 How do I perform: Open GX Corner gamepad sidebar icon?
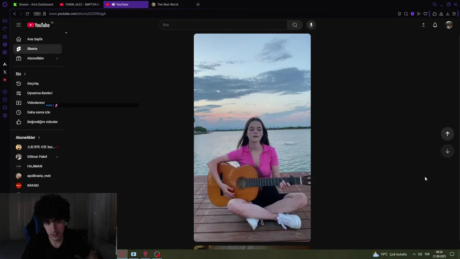(x=5, y=21)
